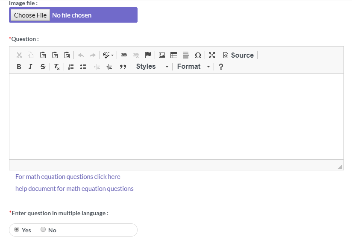Select the Yes radio button

coord(17,229)
